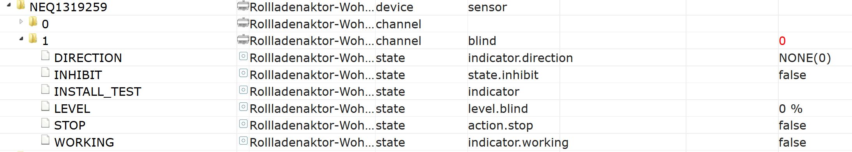Click the state icon in LEVEL row
The width and height of the screenshot is (852, 152).
pyautogui.click(x=243, y=107)
